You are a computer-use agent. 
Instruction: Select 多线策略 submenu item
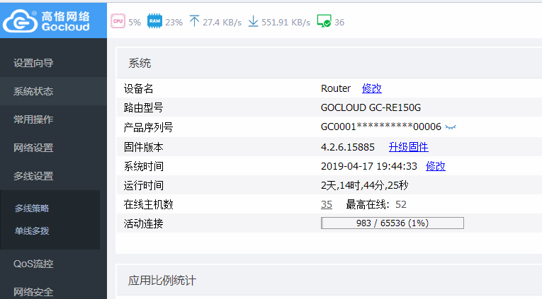coord(32,209)
